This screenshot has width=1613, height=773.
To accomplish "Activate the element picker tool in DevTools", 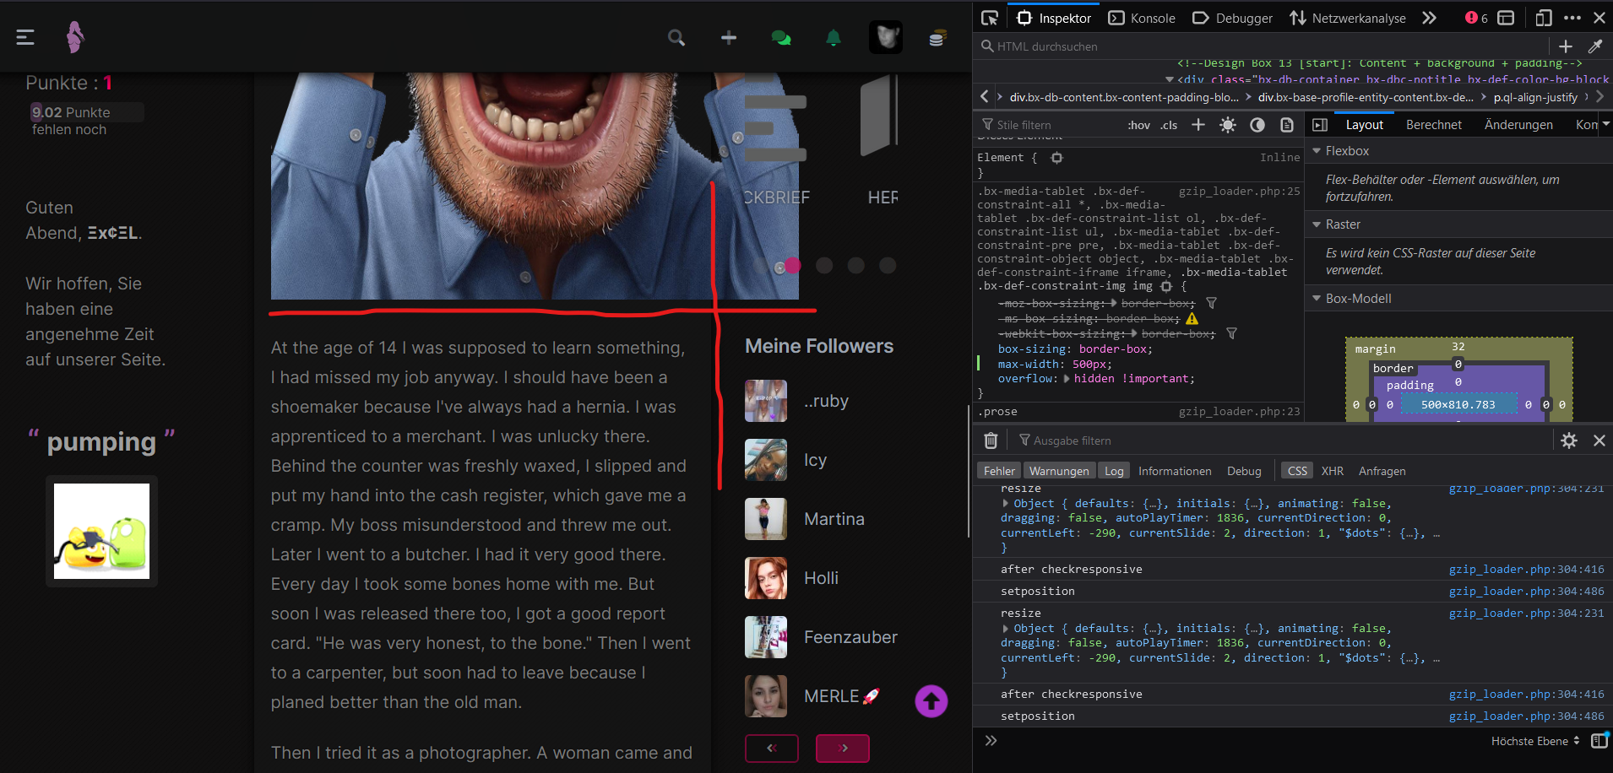I will [990, 18].
